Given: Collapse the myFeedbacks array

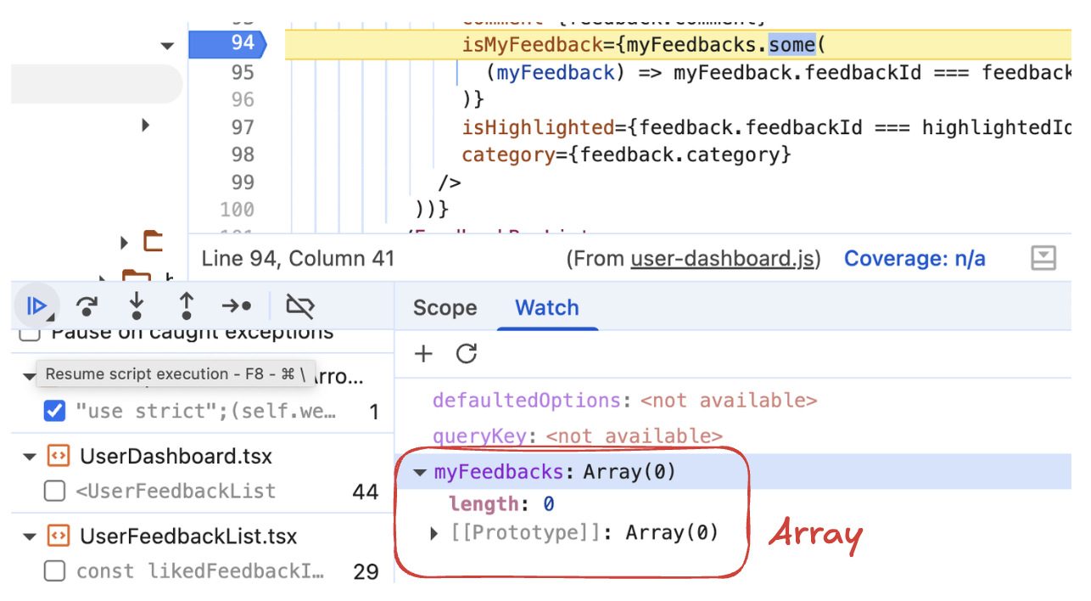Looking at the screenshot, I should point(419,471).
